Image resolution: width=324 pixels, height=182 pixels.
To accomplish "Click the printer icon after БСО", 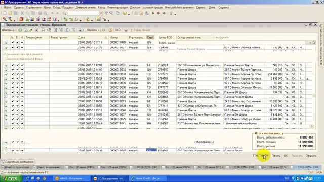I will pos(126,30).
